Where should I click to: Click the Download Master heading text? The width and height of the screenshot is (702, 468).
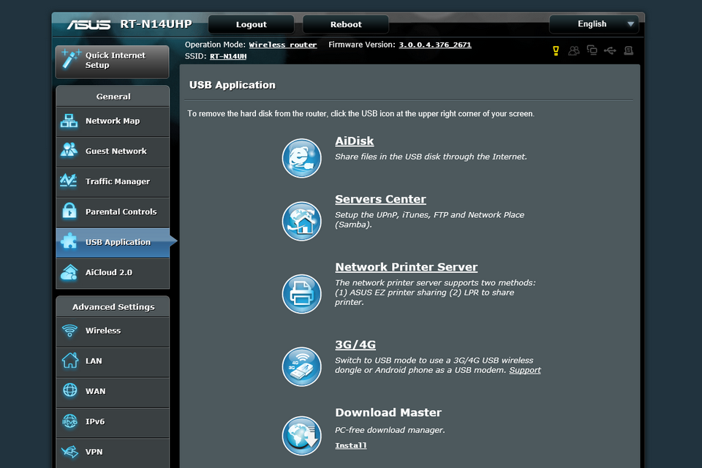tap(388, 412)
